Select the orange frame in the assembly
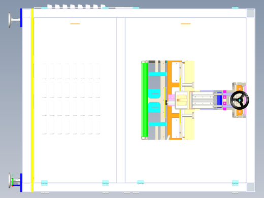The width and height of the screenshot is (264, 198). [x=175, y=100]
